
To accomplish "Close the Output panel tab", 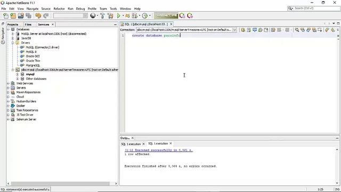I will [x=133, y=138].
